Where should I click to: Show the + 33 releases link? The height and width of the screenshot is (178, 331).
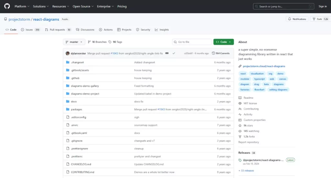pyautogui.click(x=246, y=171)
